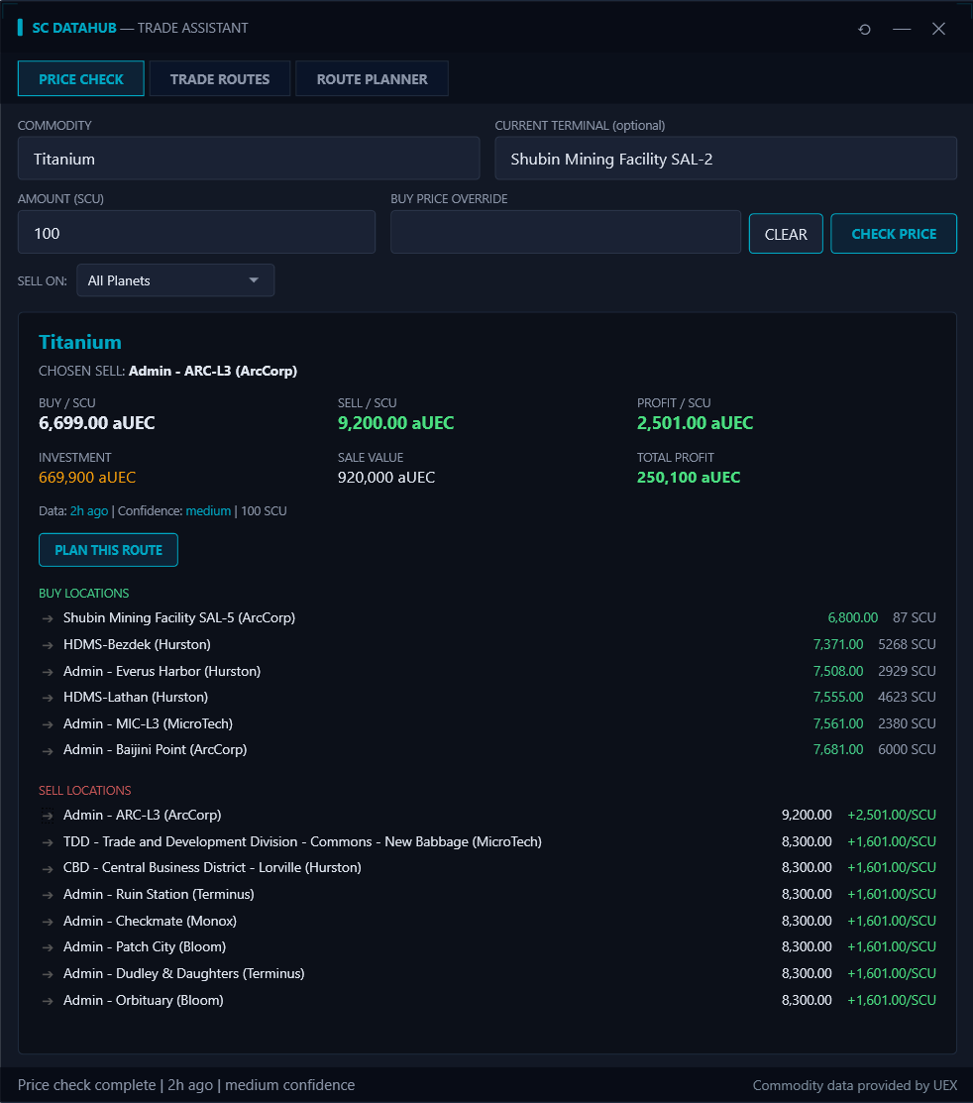This screenshot has width=973, height=1103.
Task: Click 'Price check complete' status bar text
Action: pyautogui.click(x=86, y=1085)
